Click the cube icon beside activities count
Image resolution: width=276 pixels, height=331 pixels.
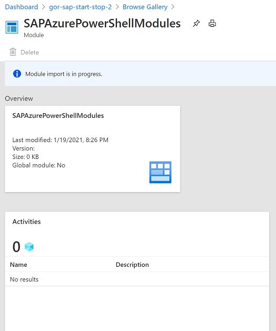pyautogui.click(x=29, y=247)
